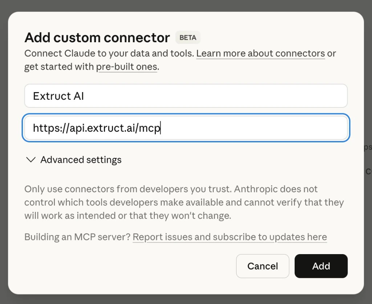This screenshot has width=372, height=304.
Task: Open the Learn more about connectors link
Action: tap(260, 53)
